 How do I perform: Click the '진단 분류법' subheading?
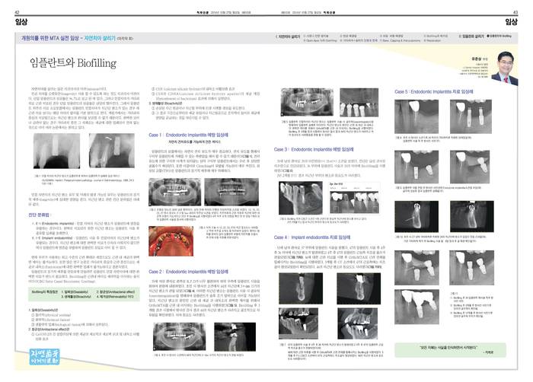click(40, 215)
